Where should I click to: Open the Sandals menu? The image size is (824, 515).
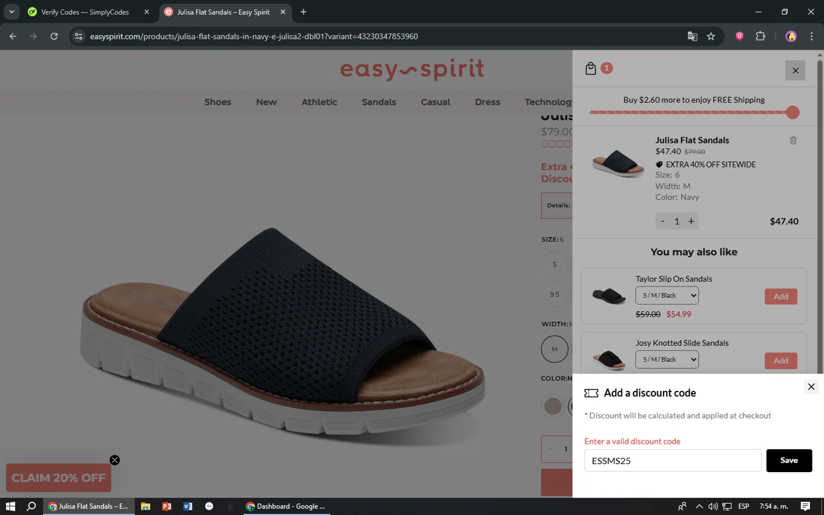[x=379, y=102]
